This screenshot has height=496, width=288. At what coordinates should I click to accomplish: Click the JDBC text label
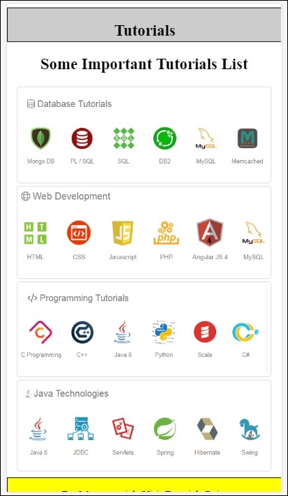point(81,453)
